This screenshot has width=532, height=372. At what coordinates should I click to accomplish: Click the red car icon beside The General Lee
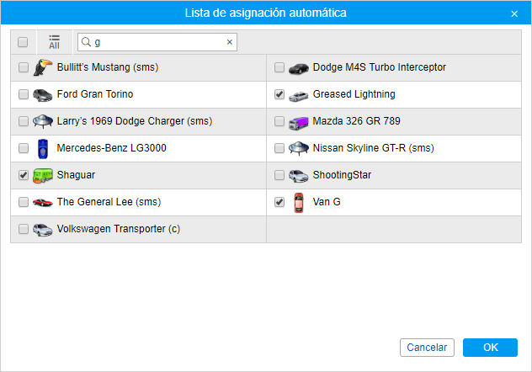[43, 202]
